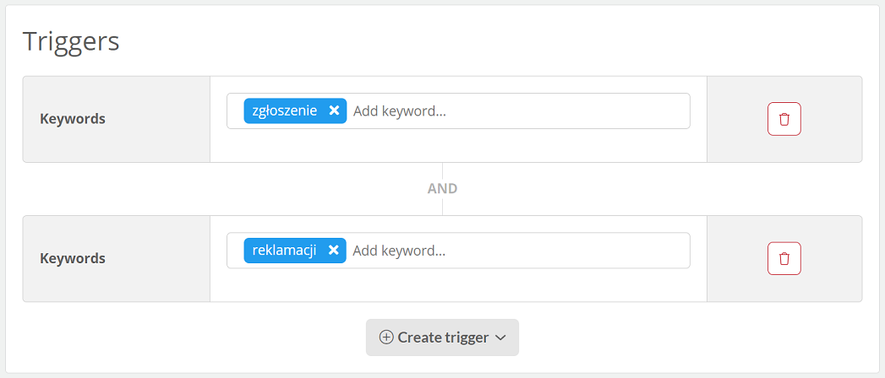Click the plus circle icon in Create trigger
The image size is (885, 378).
click(386, 337)
